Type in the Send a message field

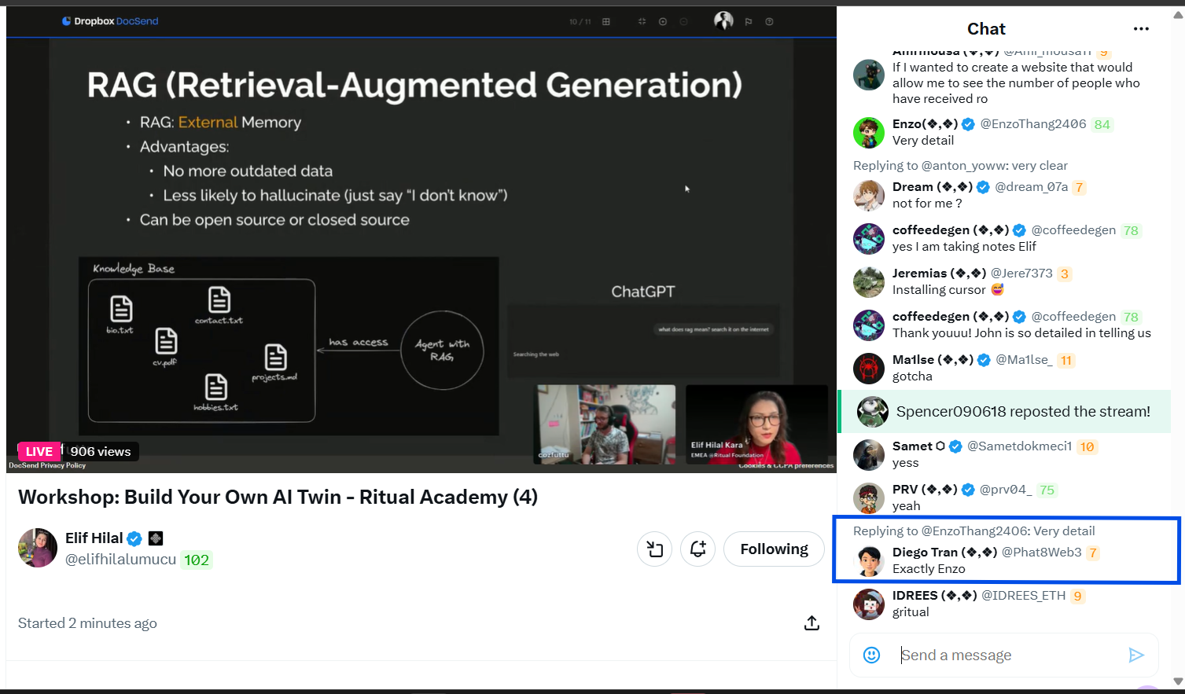pos(1007,655)
